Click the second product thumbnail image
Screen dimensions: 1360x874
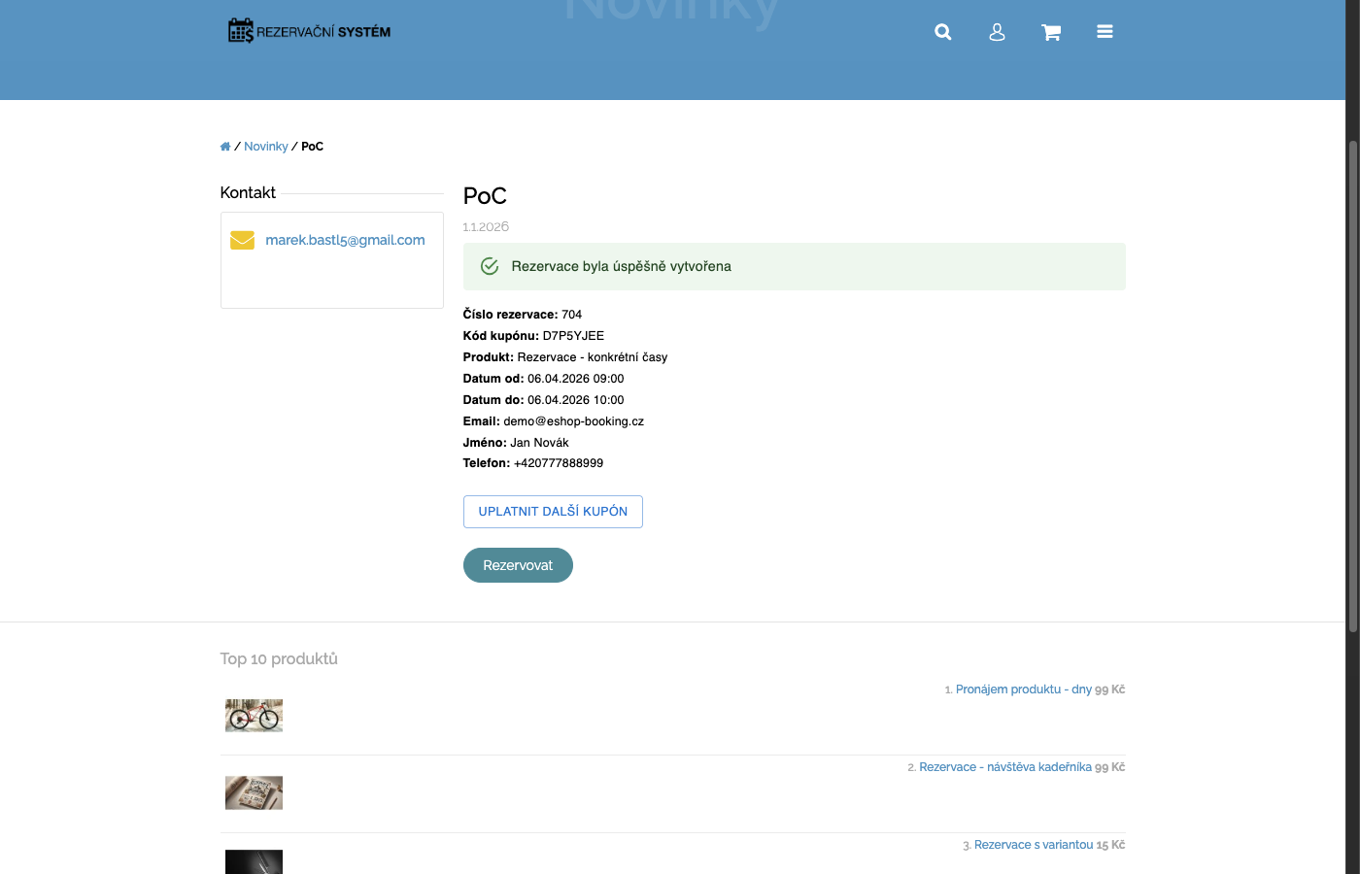[x=254, y=792]
